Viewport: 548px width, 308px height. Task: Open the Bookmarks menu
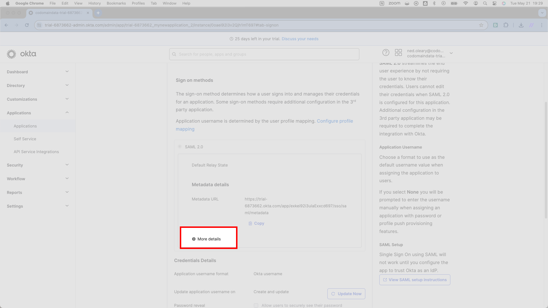pos(116,3)
